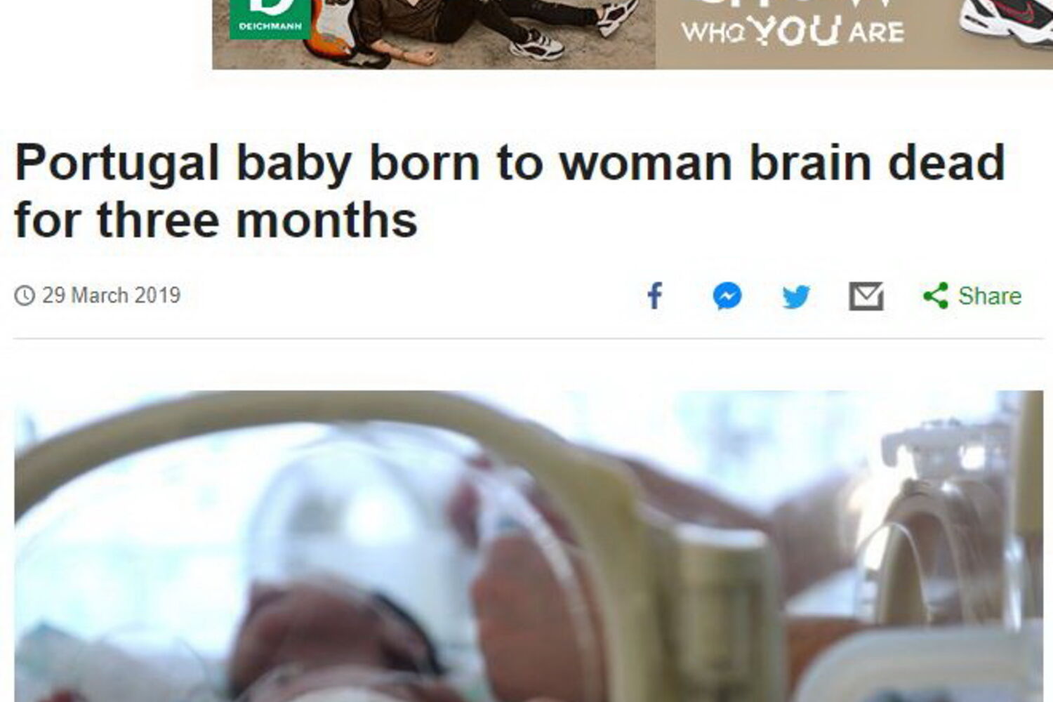Click the word Portugal in the headline

click(117, 164)
